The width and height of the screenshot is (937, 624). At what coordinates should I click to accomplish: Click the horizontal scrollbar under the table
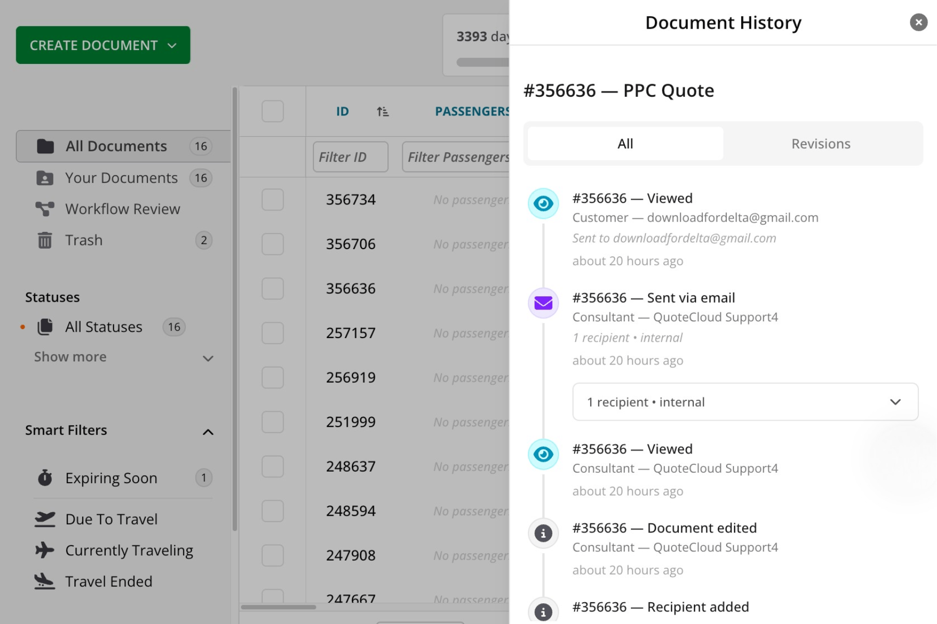(x=278, y=607)
